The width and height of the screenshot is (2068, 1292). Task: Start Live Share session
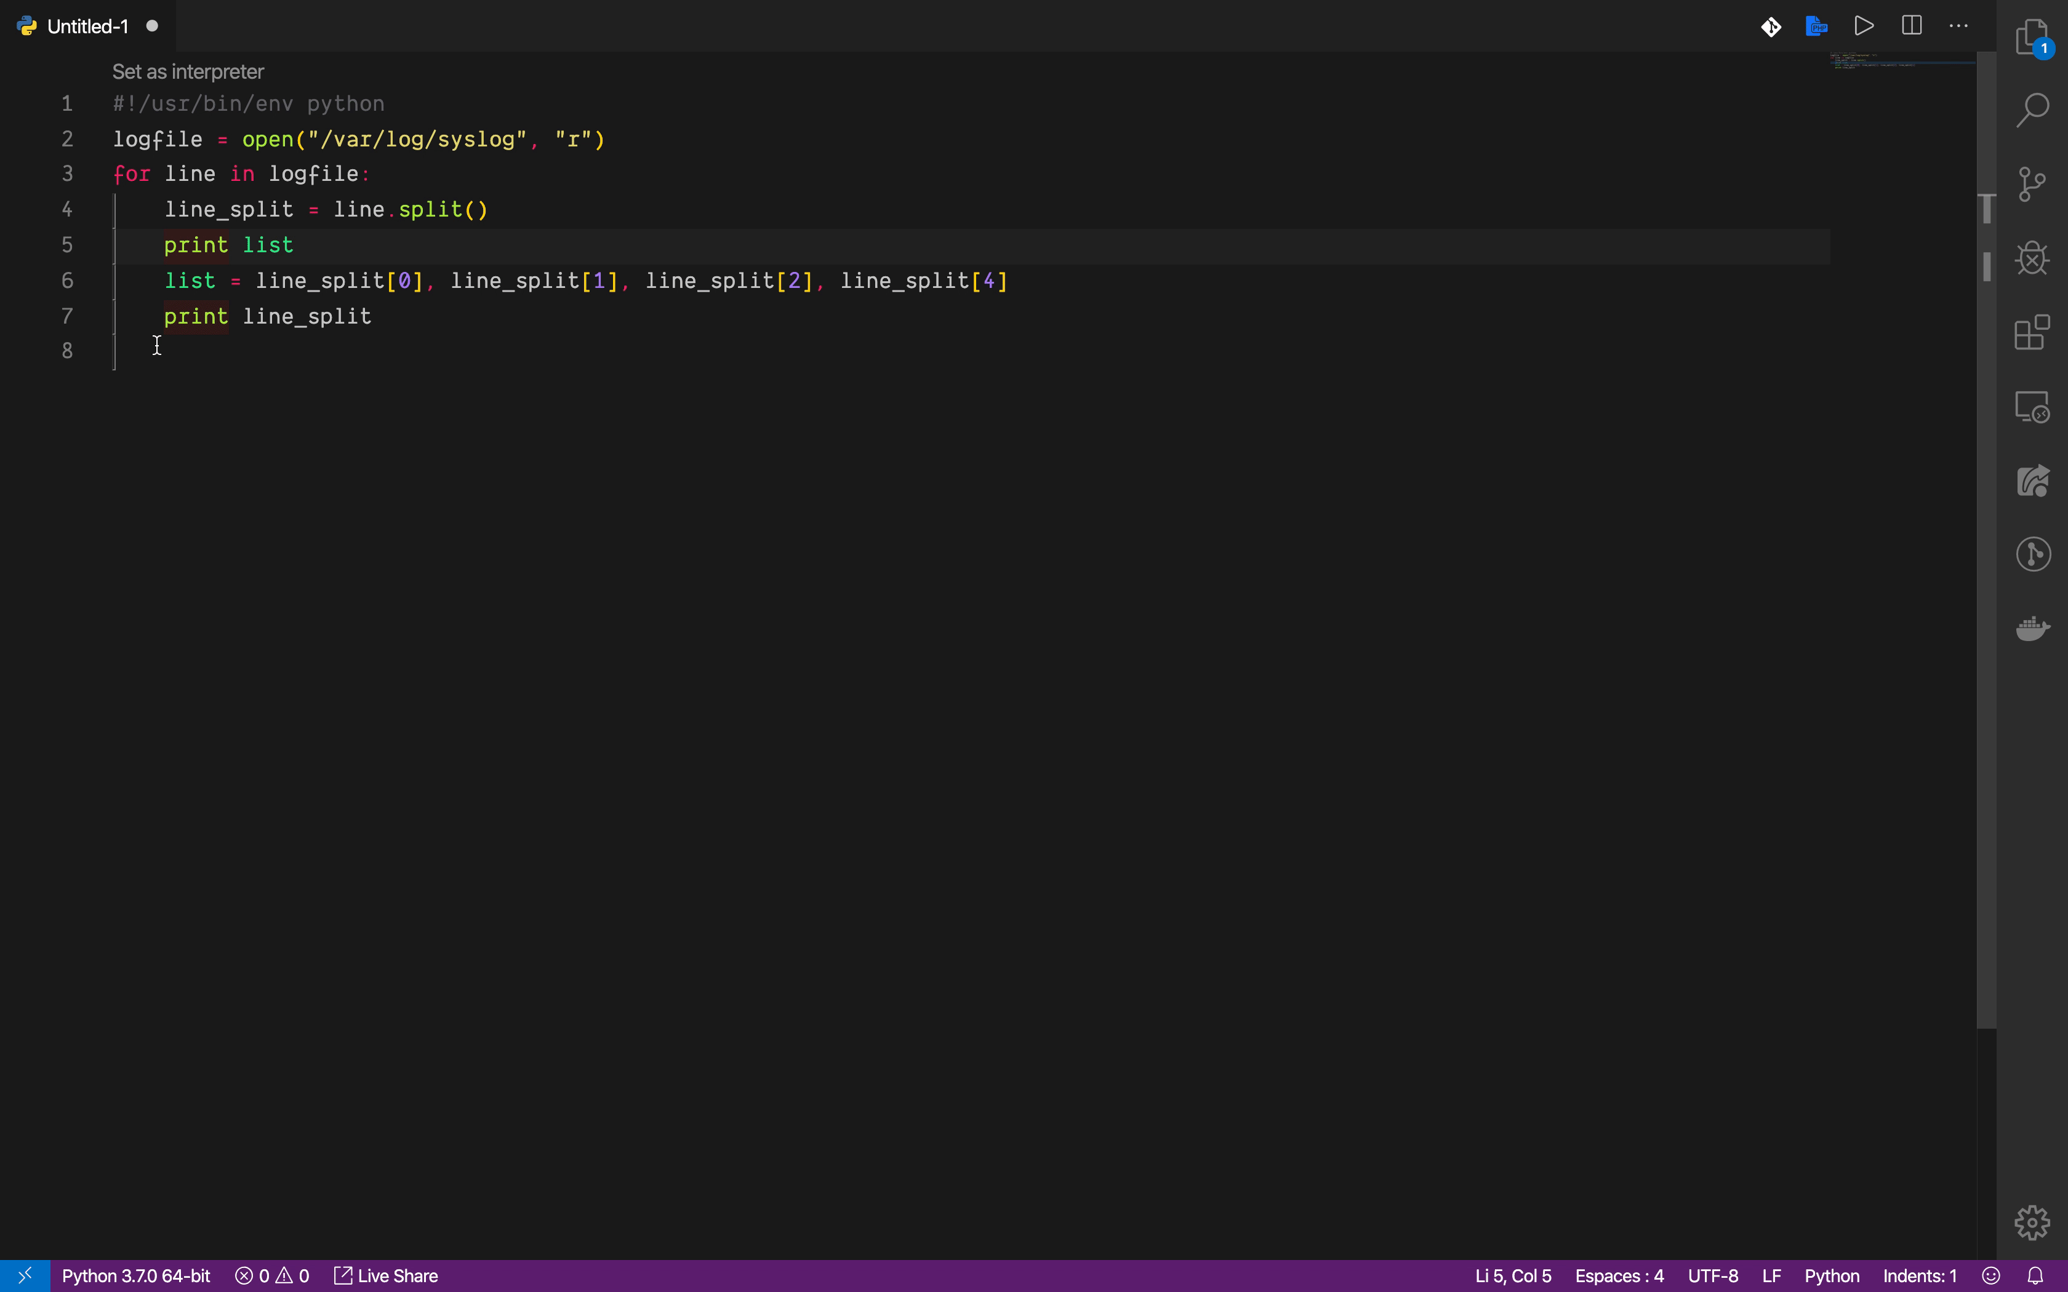[387, 1276]
